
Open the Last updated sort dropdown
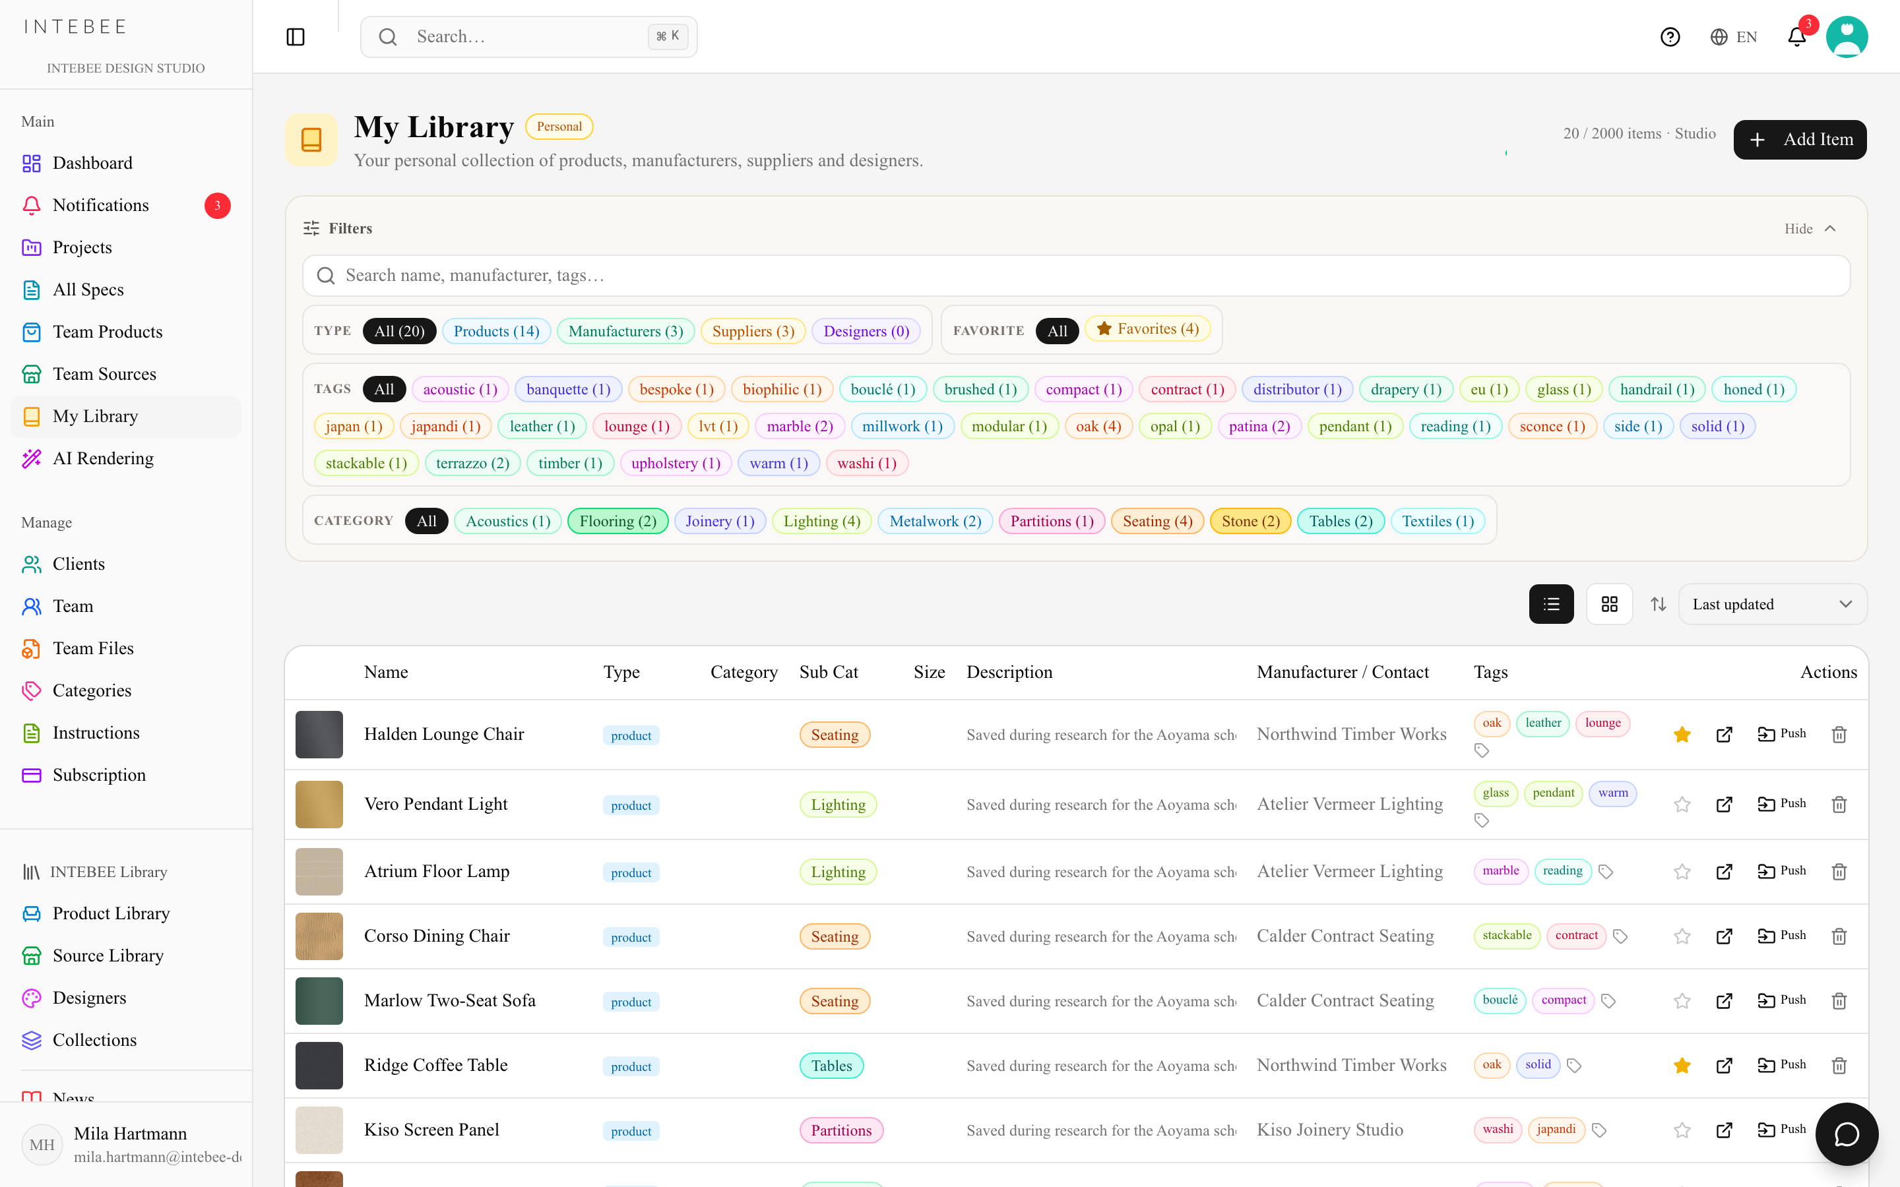pyautogui.click(x=1772, y=603)
